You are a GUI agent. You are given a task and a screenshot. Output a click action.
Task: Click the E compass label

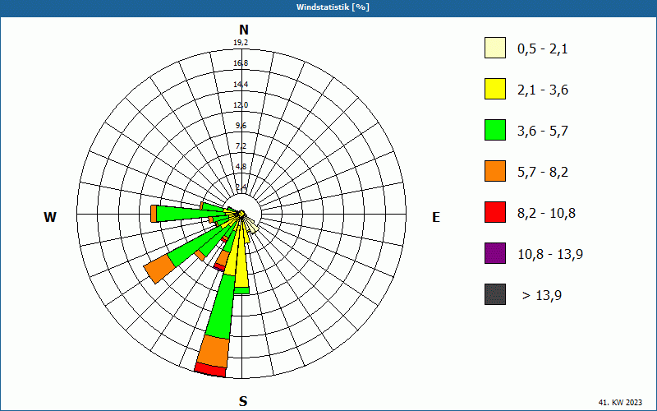[436, 217]
